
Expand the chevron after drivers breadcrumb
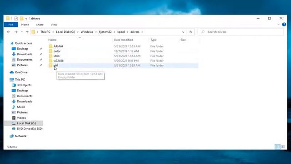tap(142, 32)
